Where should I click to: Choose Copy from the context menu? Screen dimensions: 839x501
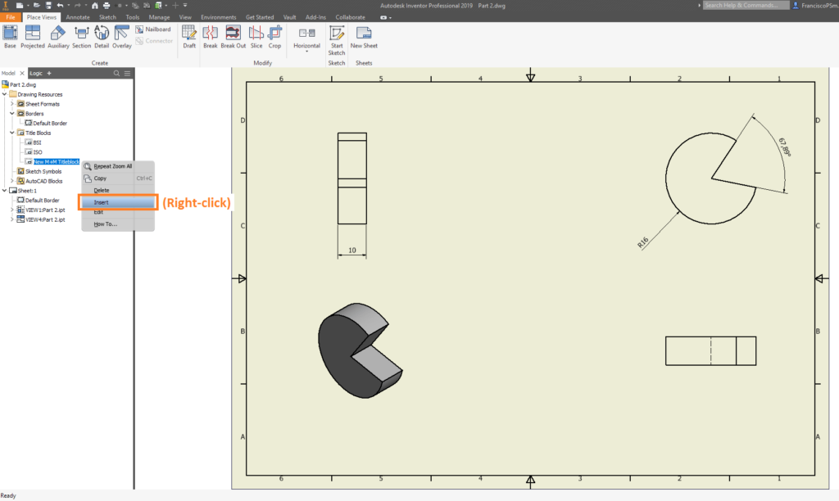pos(118,178)
